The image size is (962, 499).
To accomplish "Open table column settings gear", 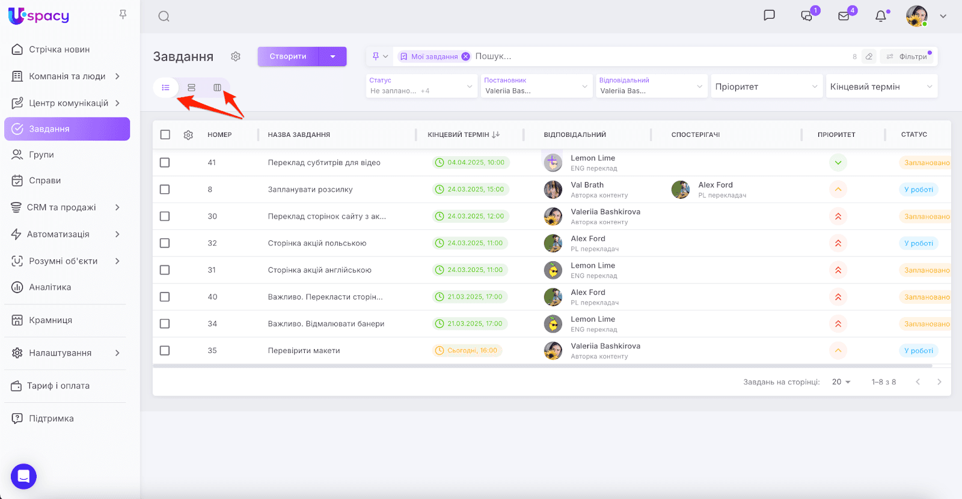I will tap(188, 135).
